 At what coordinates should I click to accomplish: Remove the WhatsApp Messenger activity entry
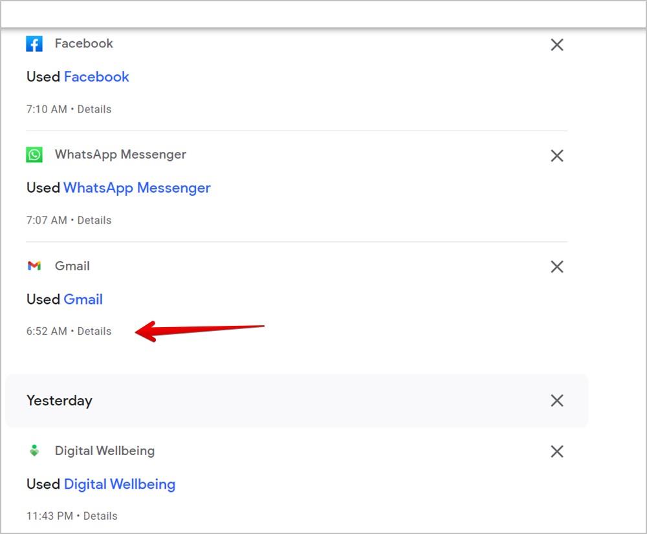tap(557, 155)
